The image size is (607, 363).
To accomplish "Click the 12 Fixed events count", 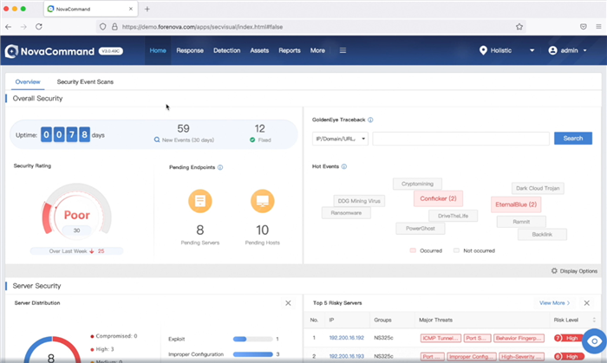I will click(x=260, y=129).
